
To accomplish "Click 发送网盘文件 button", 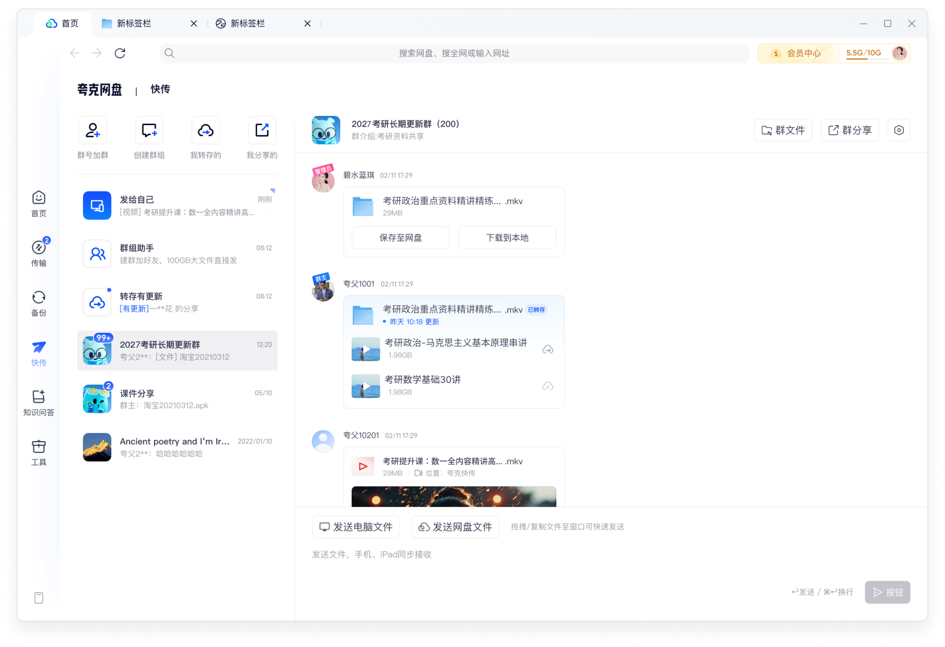I will coord(455,527).
